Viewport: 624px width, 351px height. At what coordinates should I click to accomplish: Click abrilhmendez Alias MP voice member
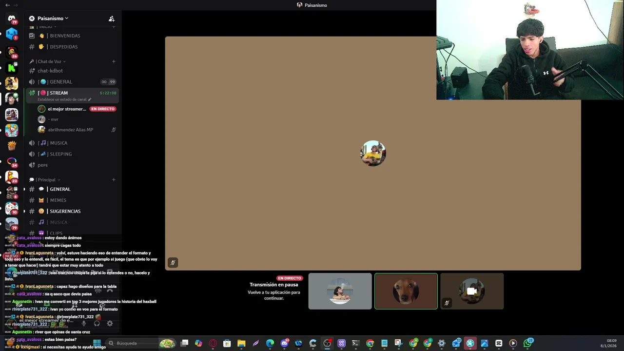(77, 130)
